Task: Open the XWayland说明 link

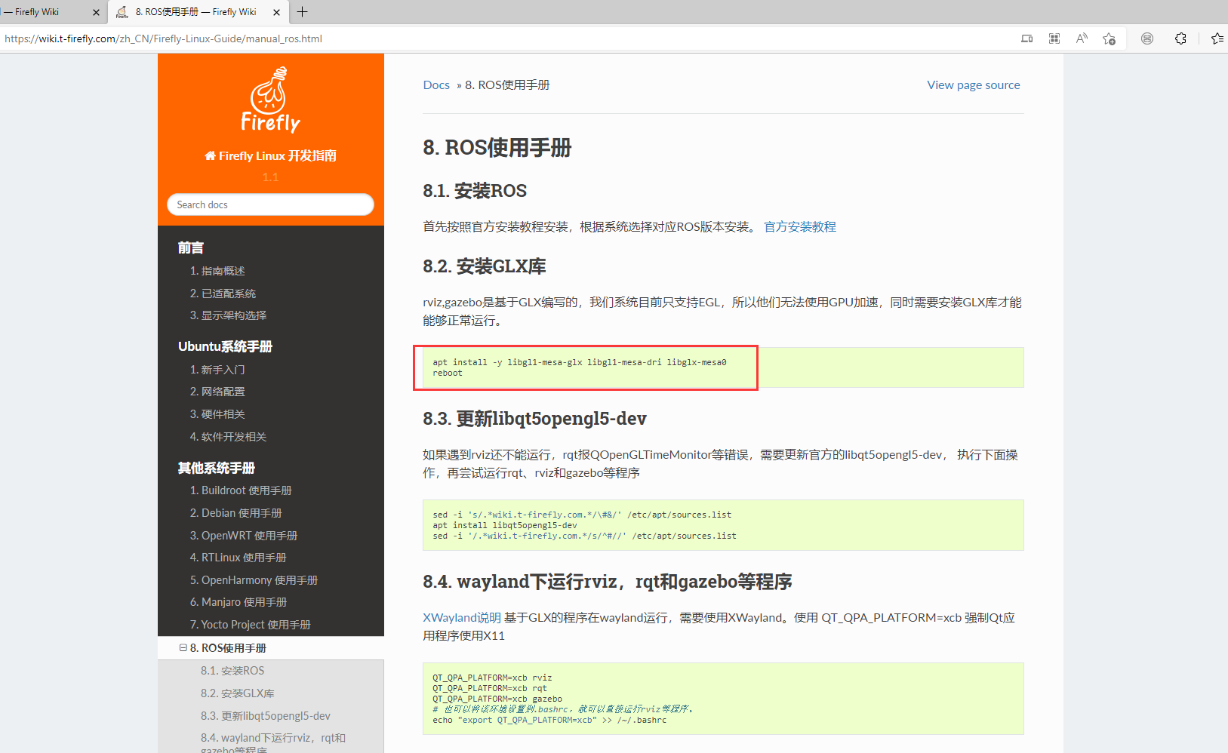Action: pyautogui.click(x=461, y=617)
